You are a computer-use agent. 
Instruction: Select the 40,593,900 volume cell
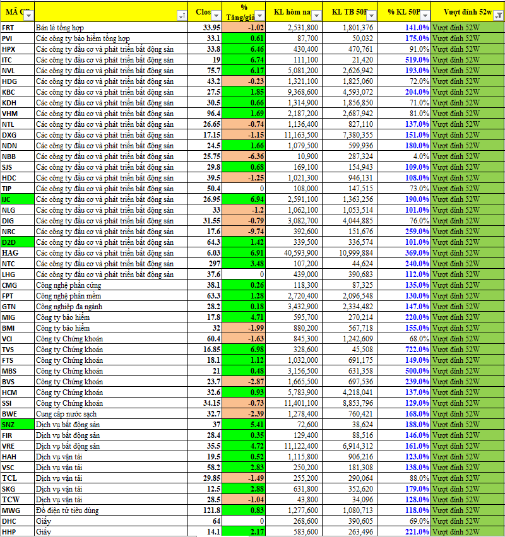click(296, 252)
